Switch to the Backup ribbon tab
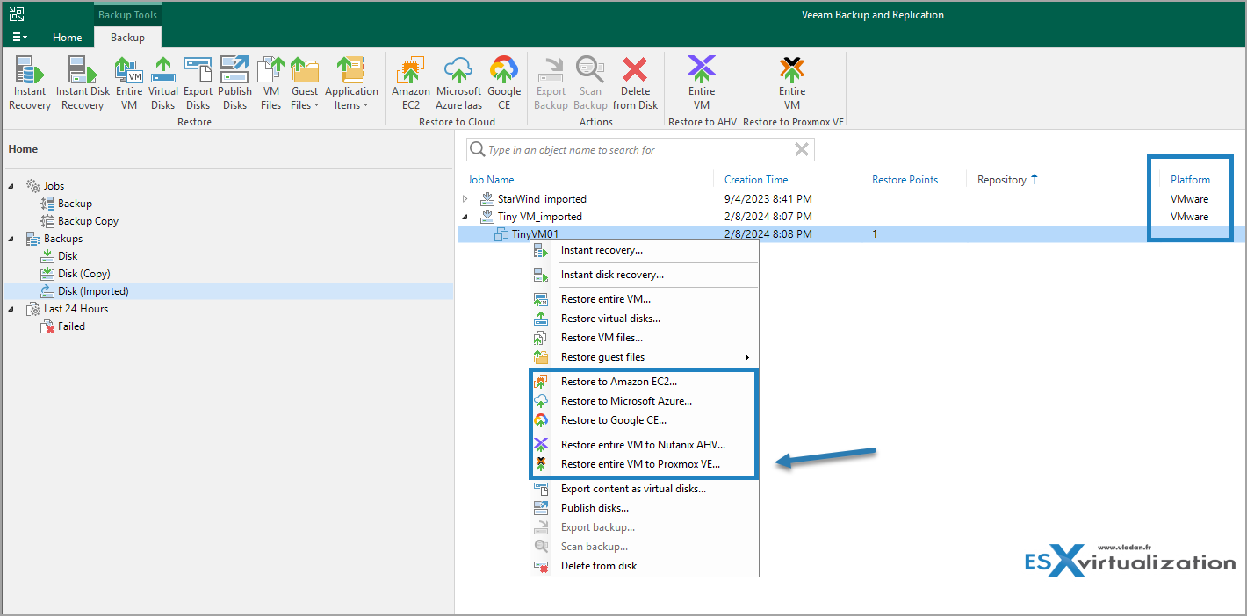Image resolution: width=1247 pixels, height=616 pixels. pos(127,38)
